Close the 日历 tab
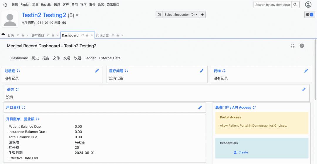 tap(28, 35)
